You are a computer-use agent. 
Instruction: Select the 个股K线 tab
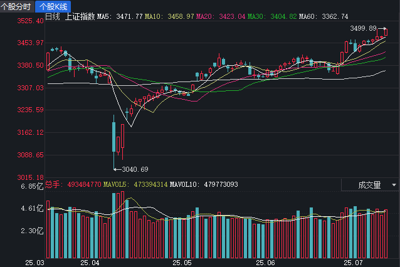point(53,6)
